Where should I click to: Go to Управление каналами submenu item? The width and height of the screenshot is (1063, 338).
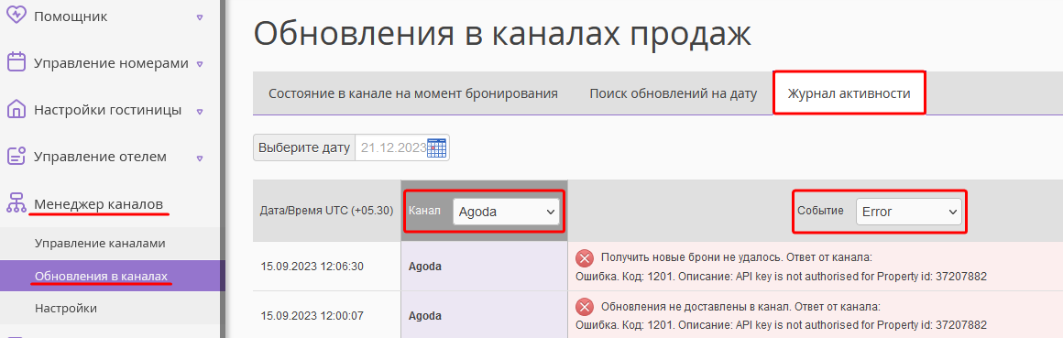click(100, 243)
